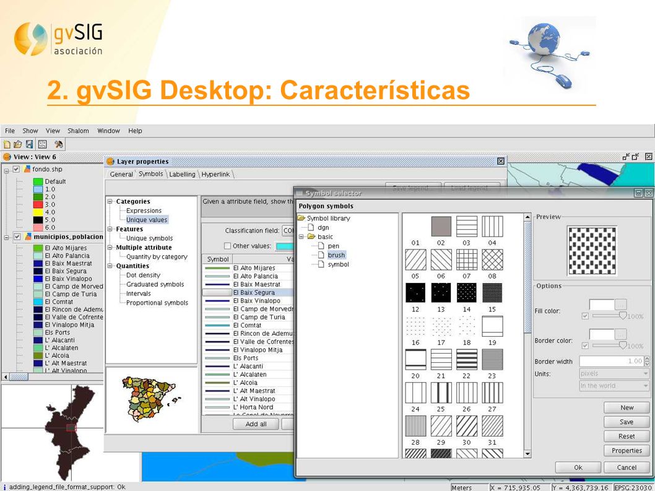The image size is (655, 491).
Task: Select the square grid pattern 07
Action: pyautogui.click(x=467, y=259)
